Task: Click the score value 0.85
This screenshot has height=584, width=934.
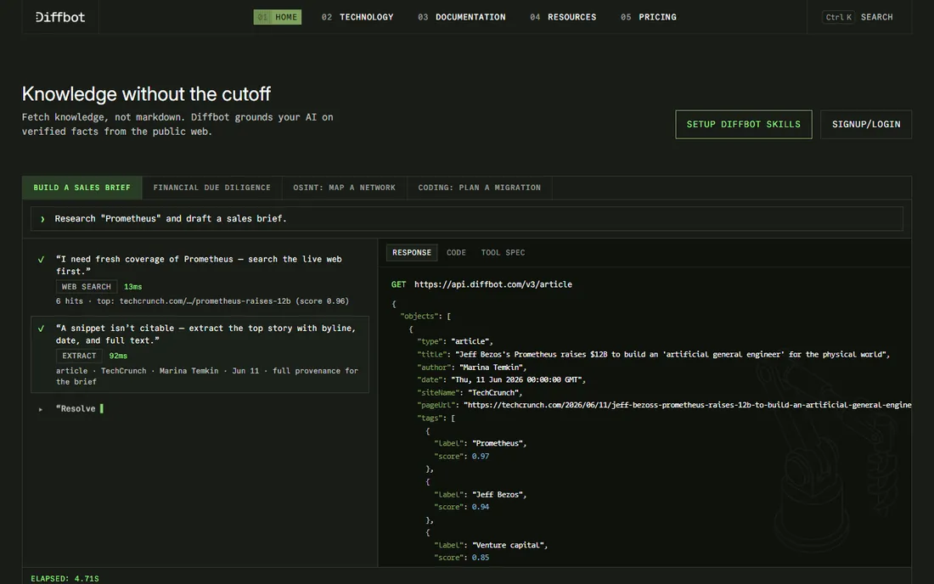Action: click(x=480, y=558)
